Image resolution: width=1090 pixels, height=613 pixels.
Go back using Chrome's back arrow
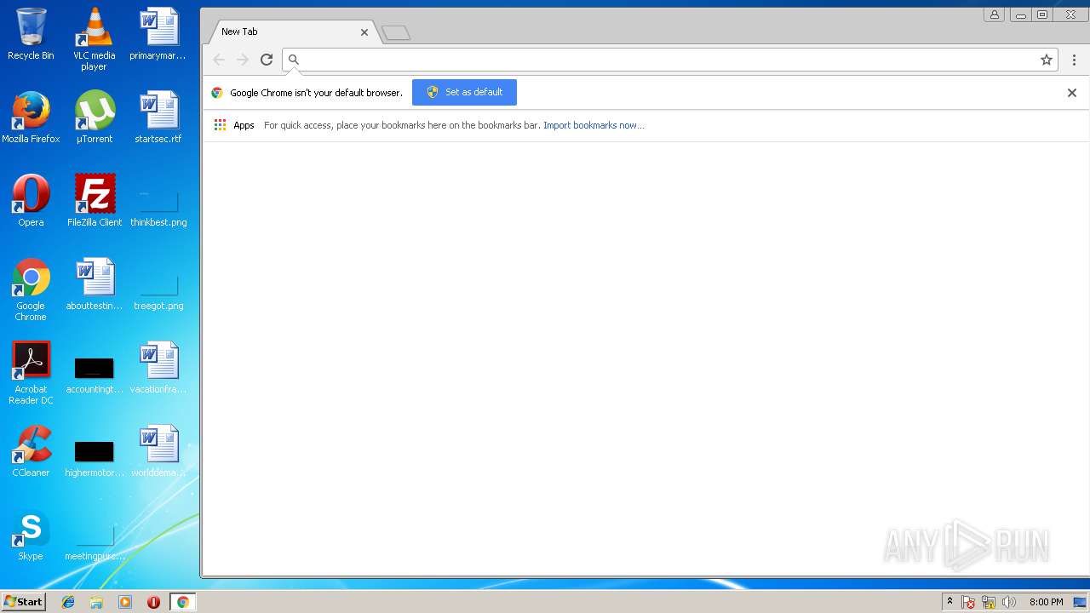(219, 60)
